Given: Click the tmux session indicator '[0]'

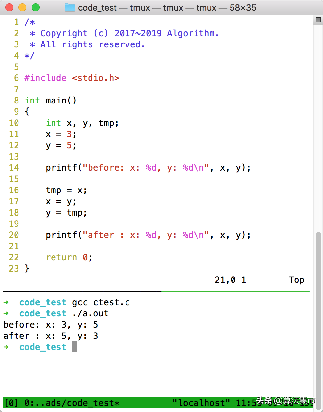Looking at the screenshot, I should (11, 403).
